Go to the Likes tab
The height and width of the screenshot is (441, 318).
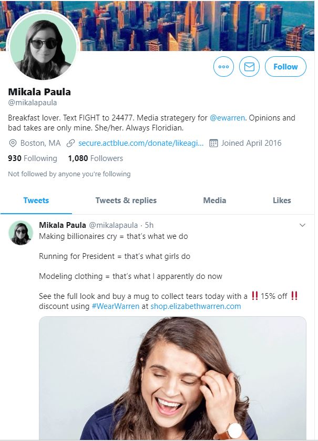tap(282, 201)
